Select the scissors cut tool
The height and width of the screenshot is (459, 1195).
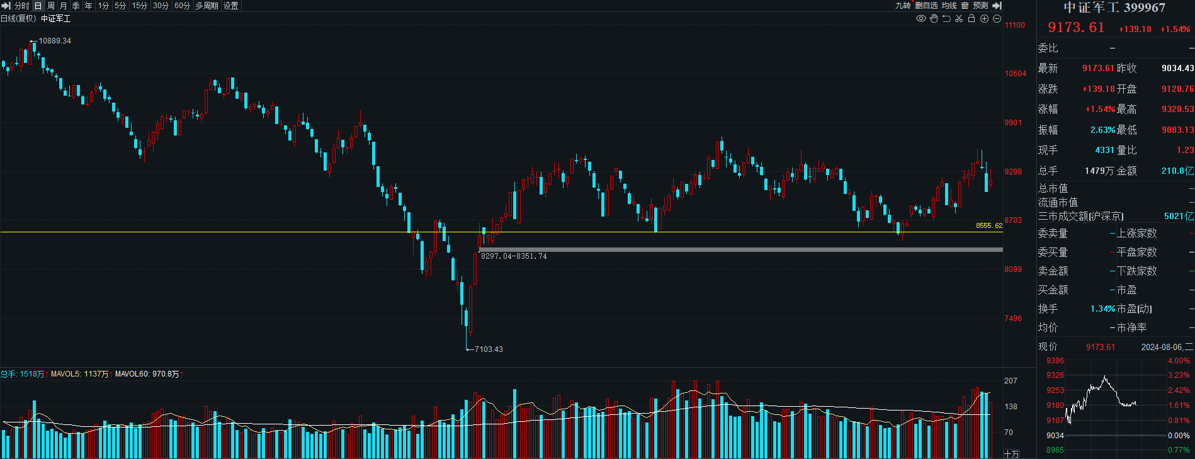click(959, 19)
